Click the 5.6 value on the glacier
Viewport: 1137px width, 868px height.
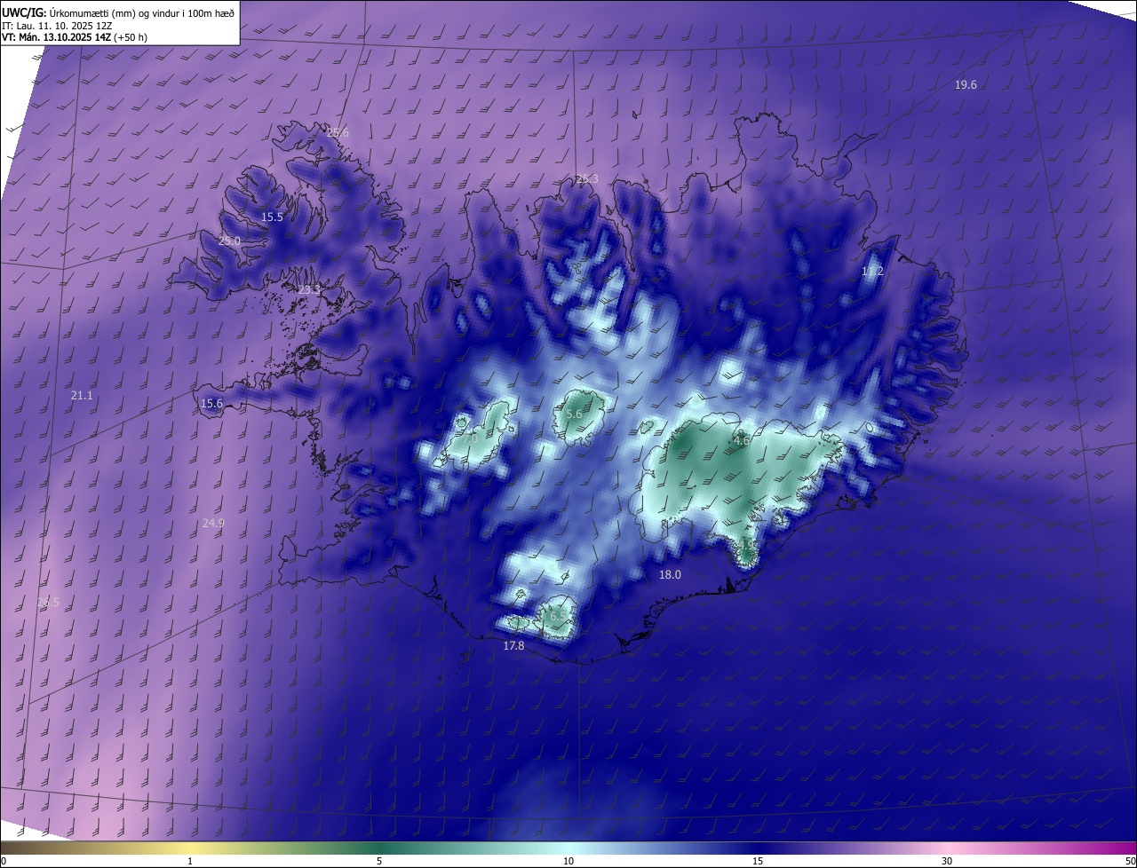point(574,414)
